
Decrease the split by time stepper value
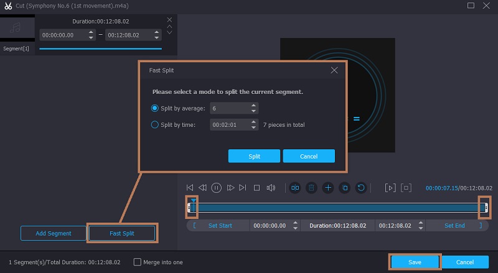click(x=253, y=127)
